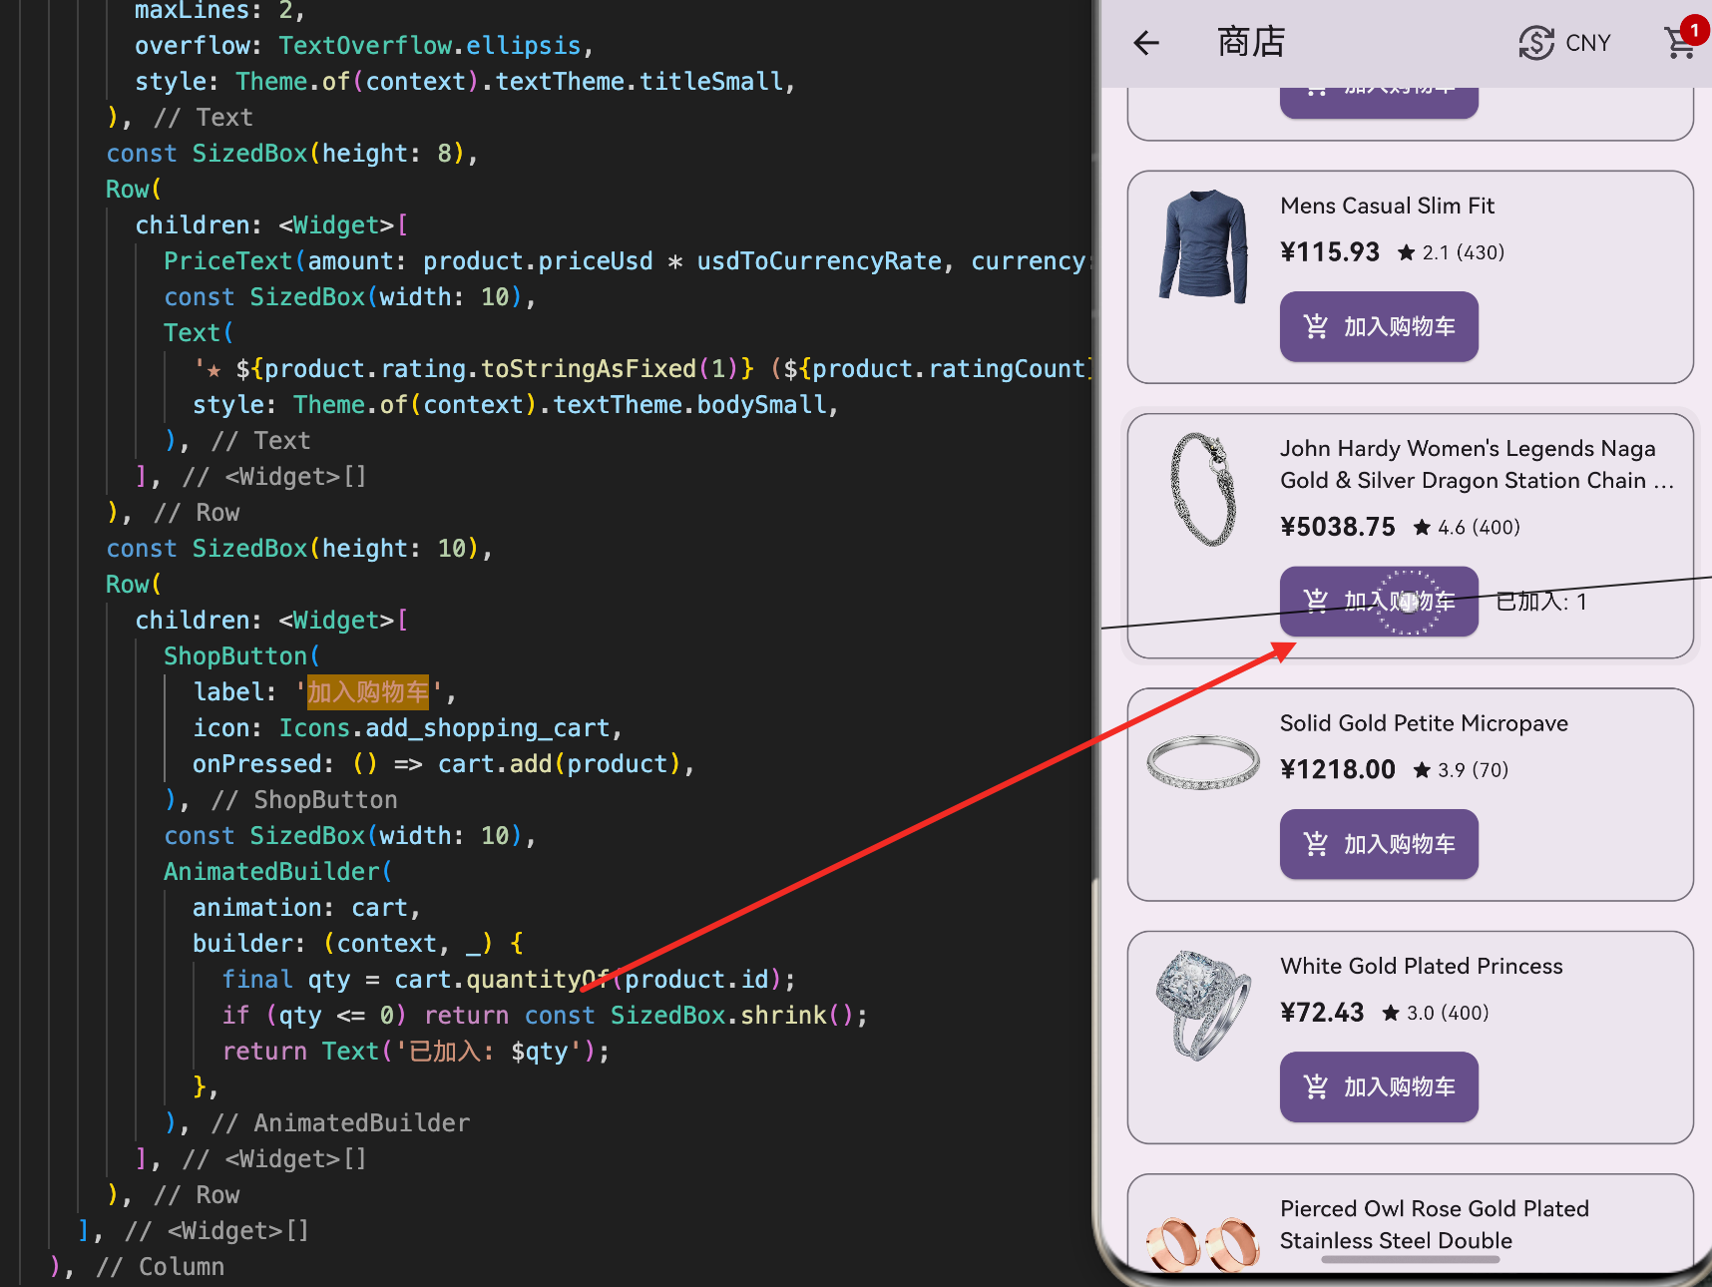The width and height of the screenshot is (1712, 1287).
Task: Add Solid Gold Petite Micropave to cart
Action: click(1379, 844)
